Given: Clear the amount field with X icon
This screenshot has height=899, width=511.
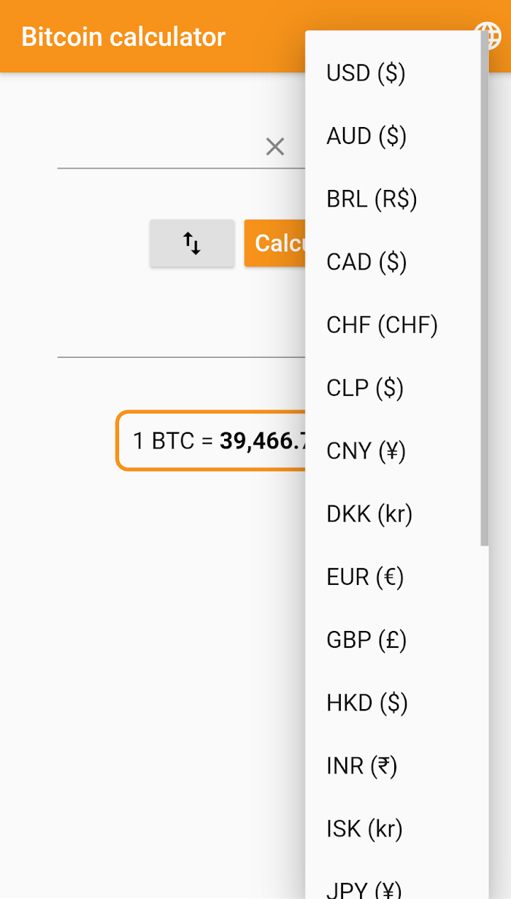Looking at the screenshot, I should point(274,147).
